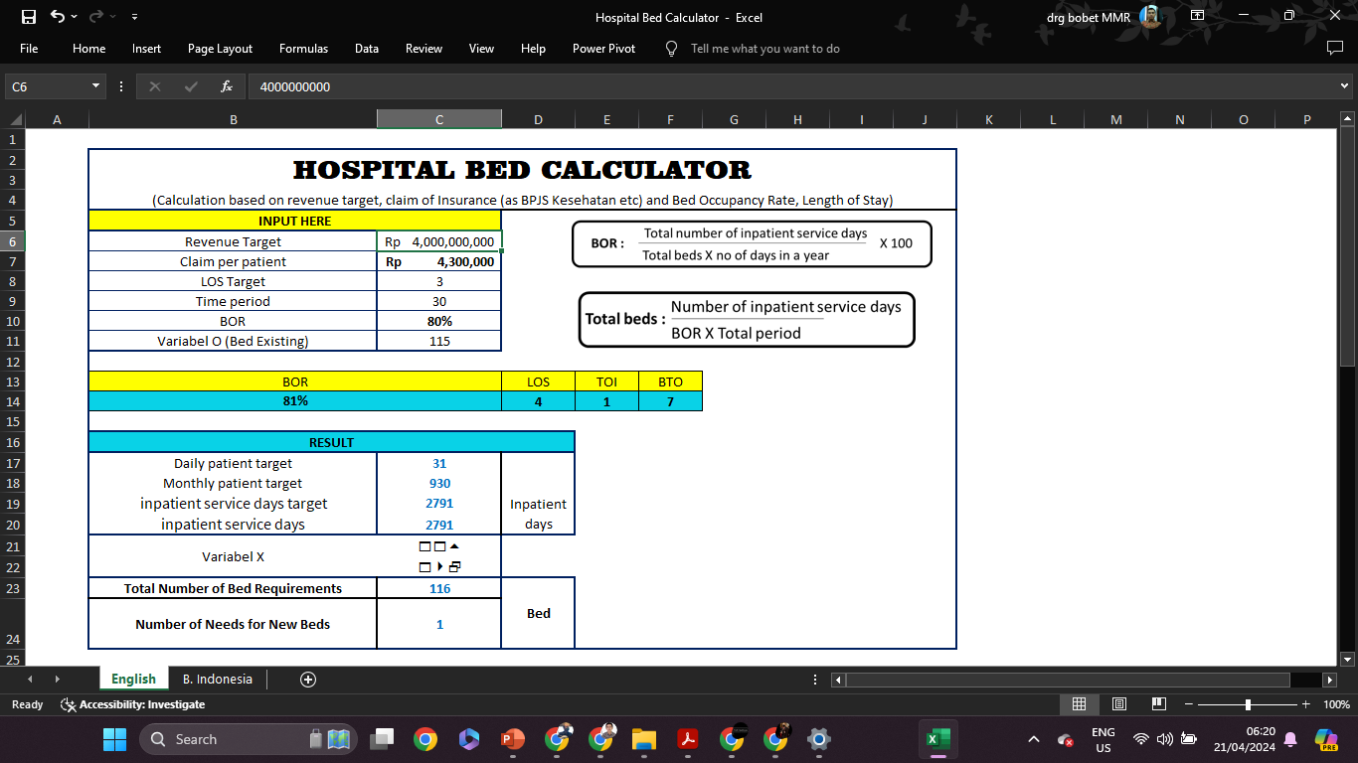This screenshot has height=763, width=1358.
Task: Click the next sheet navigation arrow
Action: [x=57, y=680]
